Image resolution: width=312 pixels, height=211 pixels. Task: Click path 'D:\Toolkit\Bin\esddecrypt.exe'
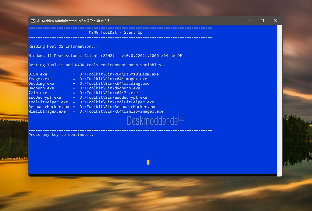coord(113,97)
